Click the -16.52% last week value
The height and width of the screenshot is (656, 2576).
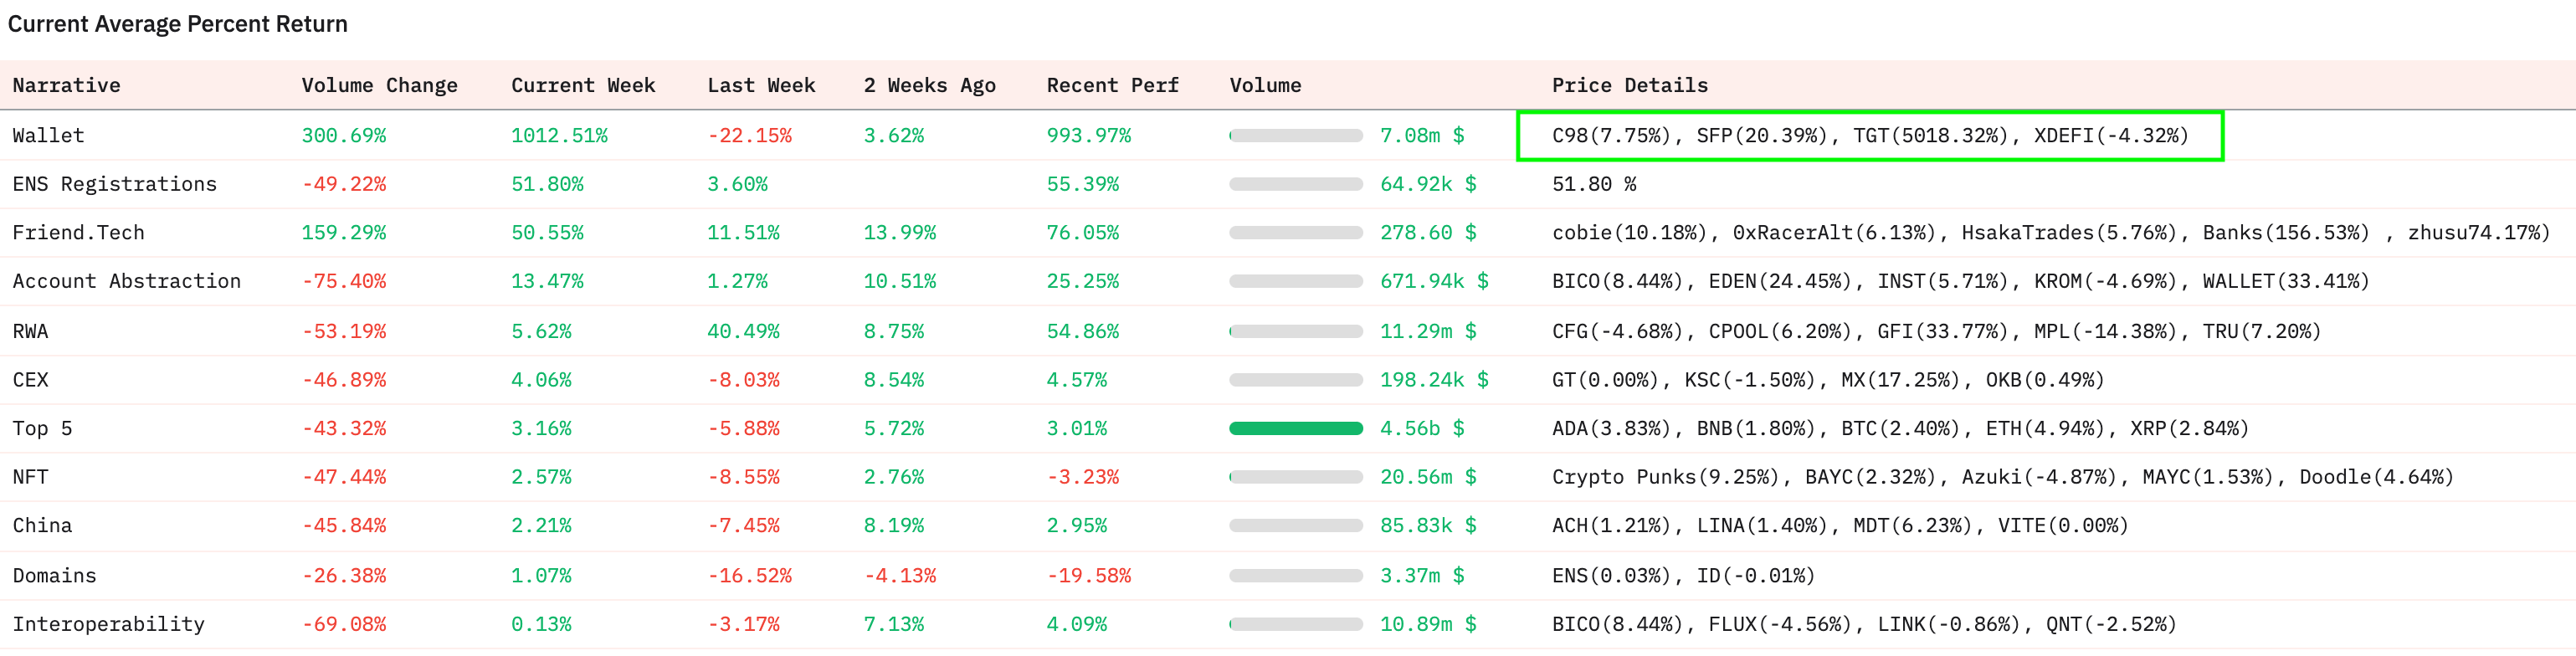click(749, 576)
